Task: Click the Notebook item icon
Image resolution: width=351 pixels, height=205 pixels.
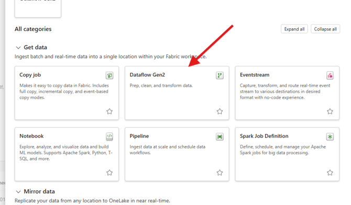Action: tap(109, 136)
